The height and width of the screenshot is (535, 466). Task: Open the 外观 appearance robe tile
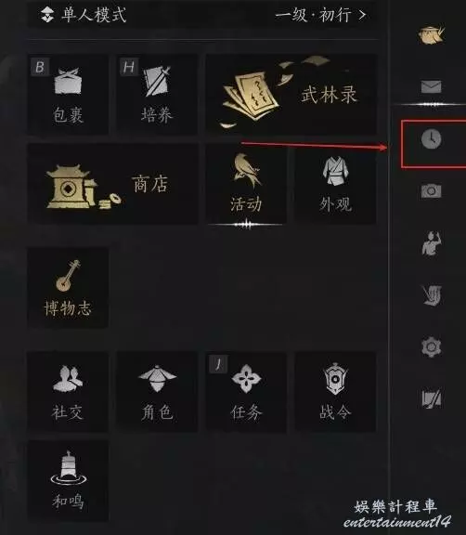[x=335, y=184]
